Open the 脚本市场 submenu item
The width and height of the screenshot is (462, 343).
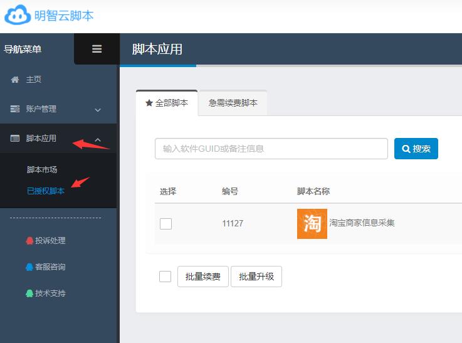(x=42, y=170)
